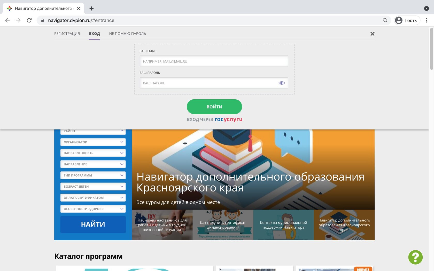Image resolution: width=434 pixels, height=271 pixels.
Task: Select the ВХОД tab
Action: [x=94, y=34]
